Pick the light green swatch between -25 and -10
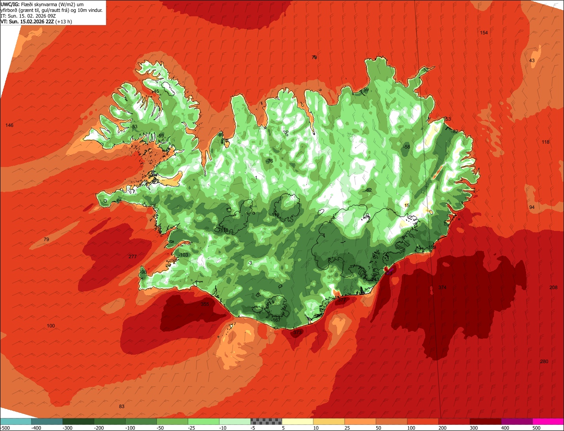Image resolution: width=564 pixels, height=431 pixels. (204, 421)
